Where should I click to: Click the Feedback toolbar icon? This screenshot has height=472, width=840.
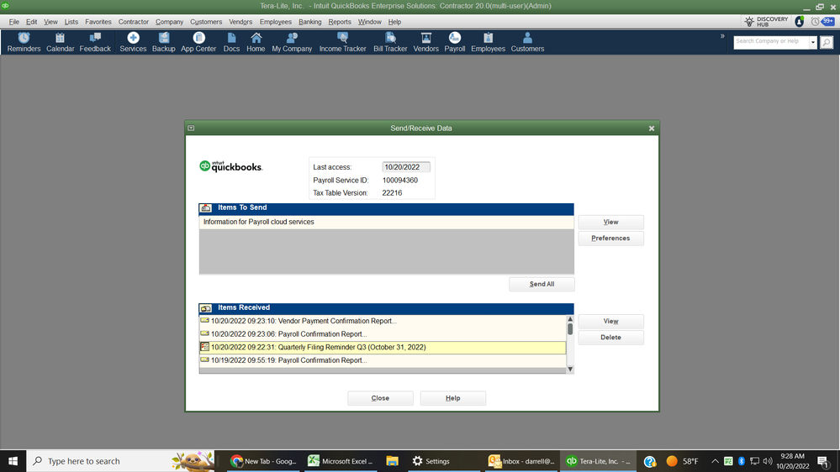pos(95,42)
